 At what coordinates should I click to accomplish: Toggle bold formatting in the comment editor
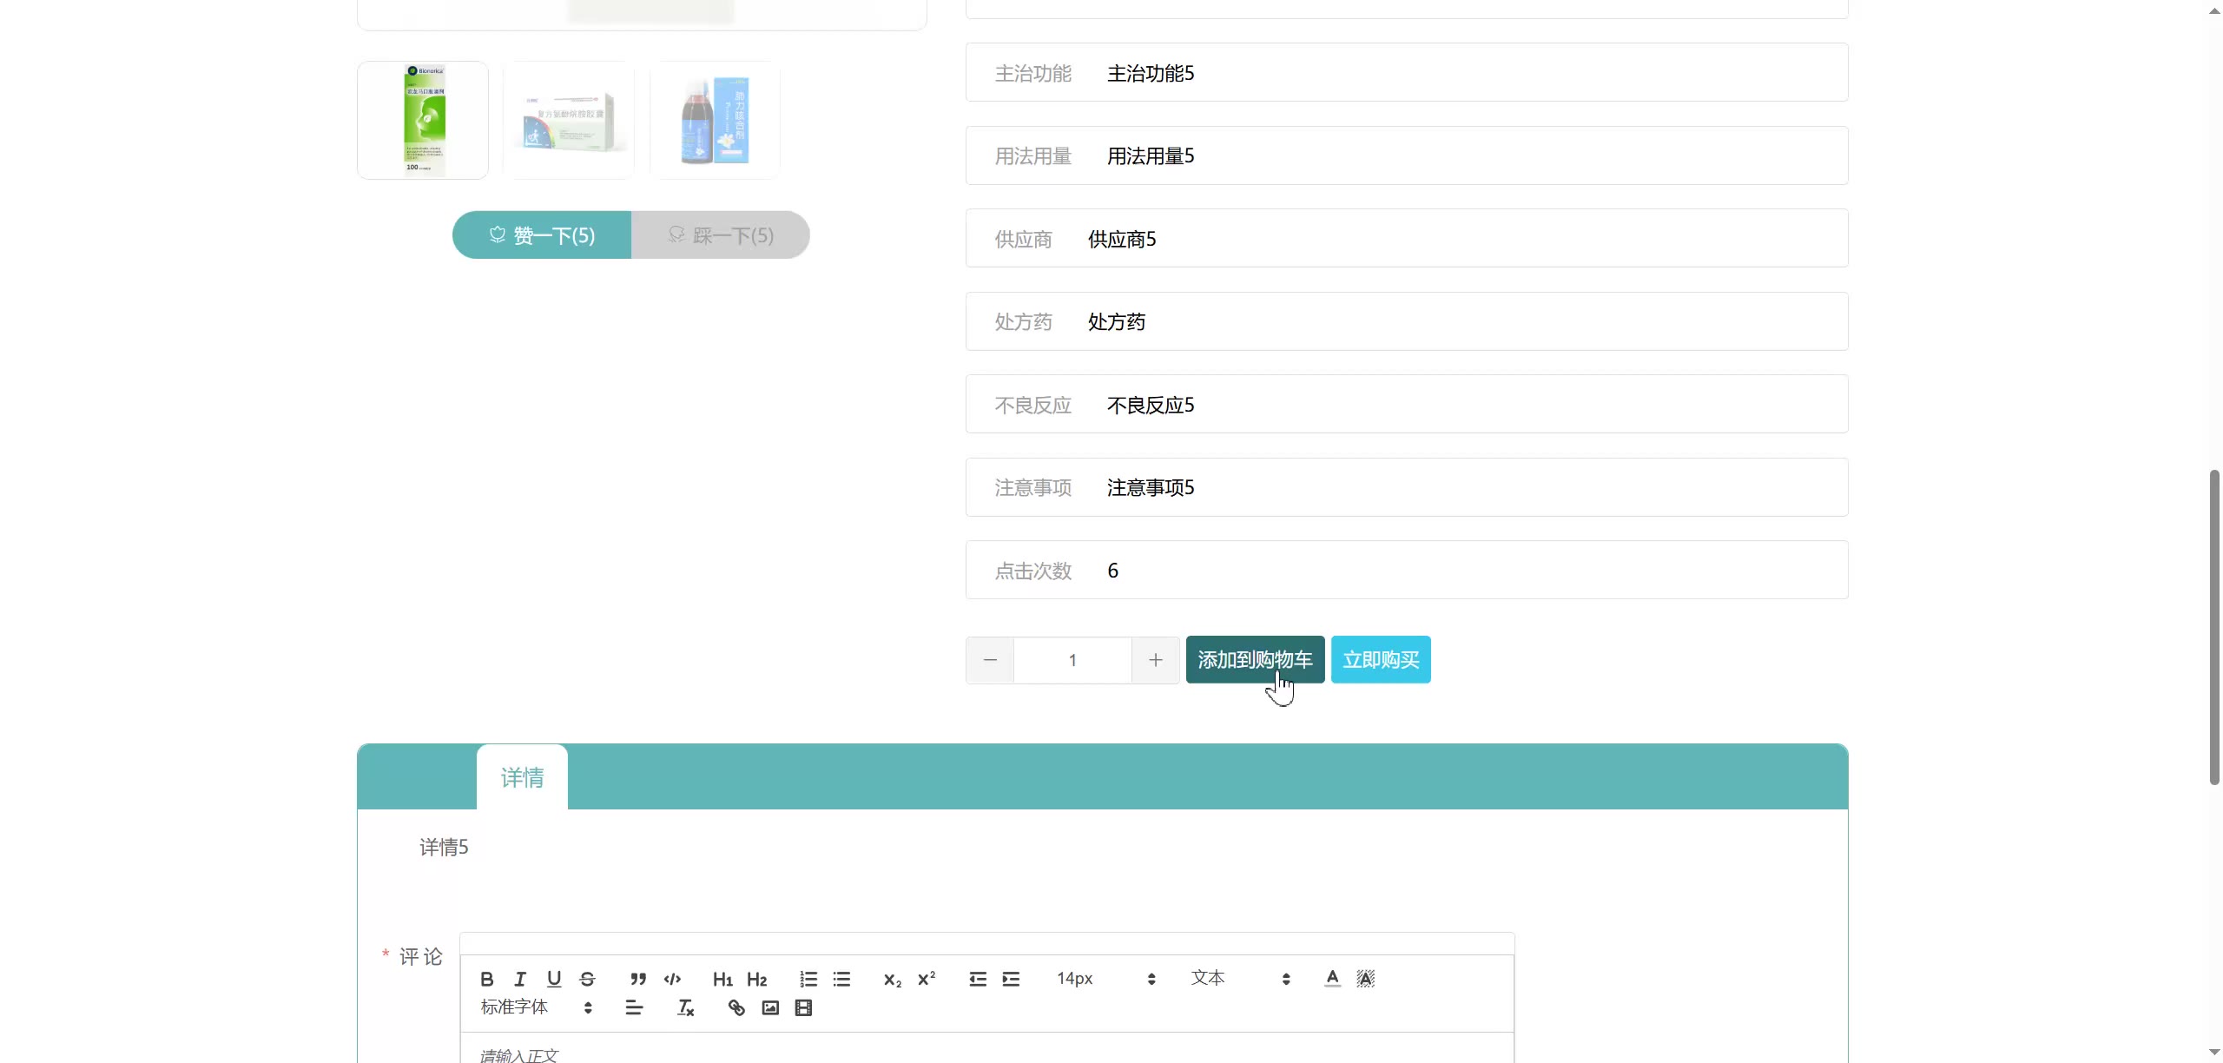click(487, 979)
